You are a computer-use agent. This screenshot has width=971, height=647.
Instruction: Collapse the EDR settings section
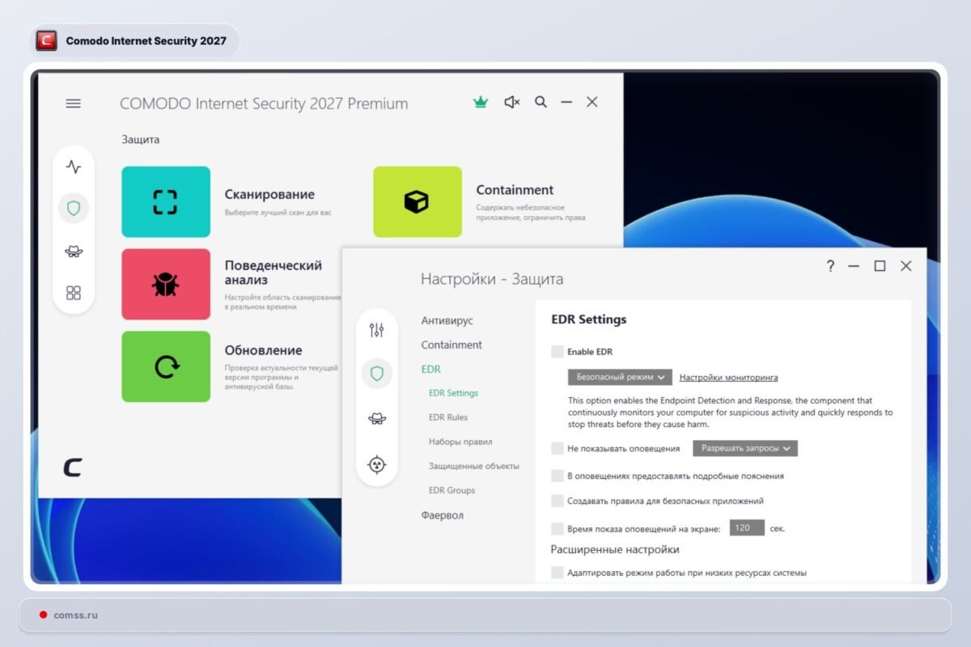431,369
